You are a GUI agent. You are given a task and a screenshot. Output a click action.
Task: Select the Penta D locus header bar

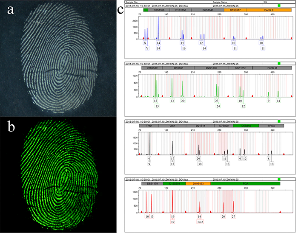tap(272, 68)
